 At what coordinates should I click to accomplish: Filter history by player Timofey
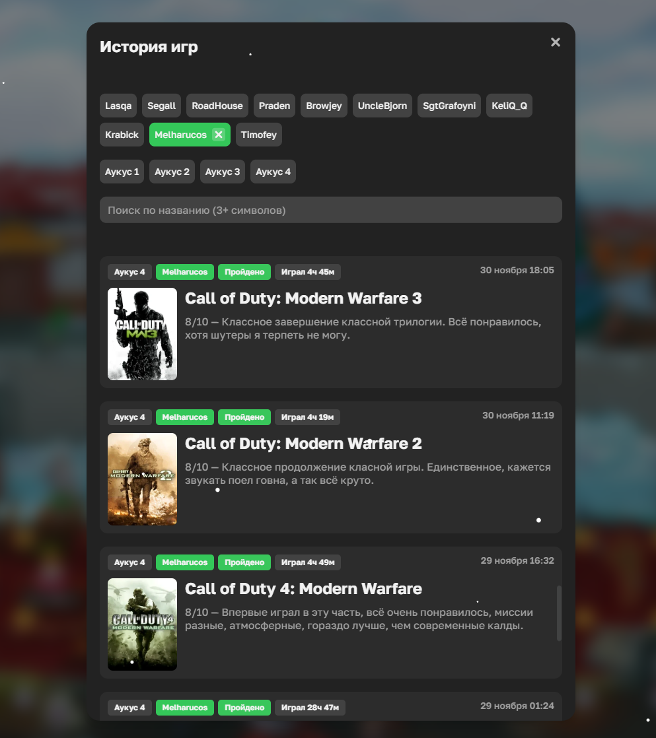(258, 135)
